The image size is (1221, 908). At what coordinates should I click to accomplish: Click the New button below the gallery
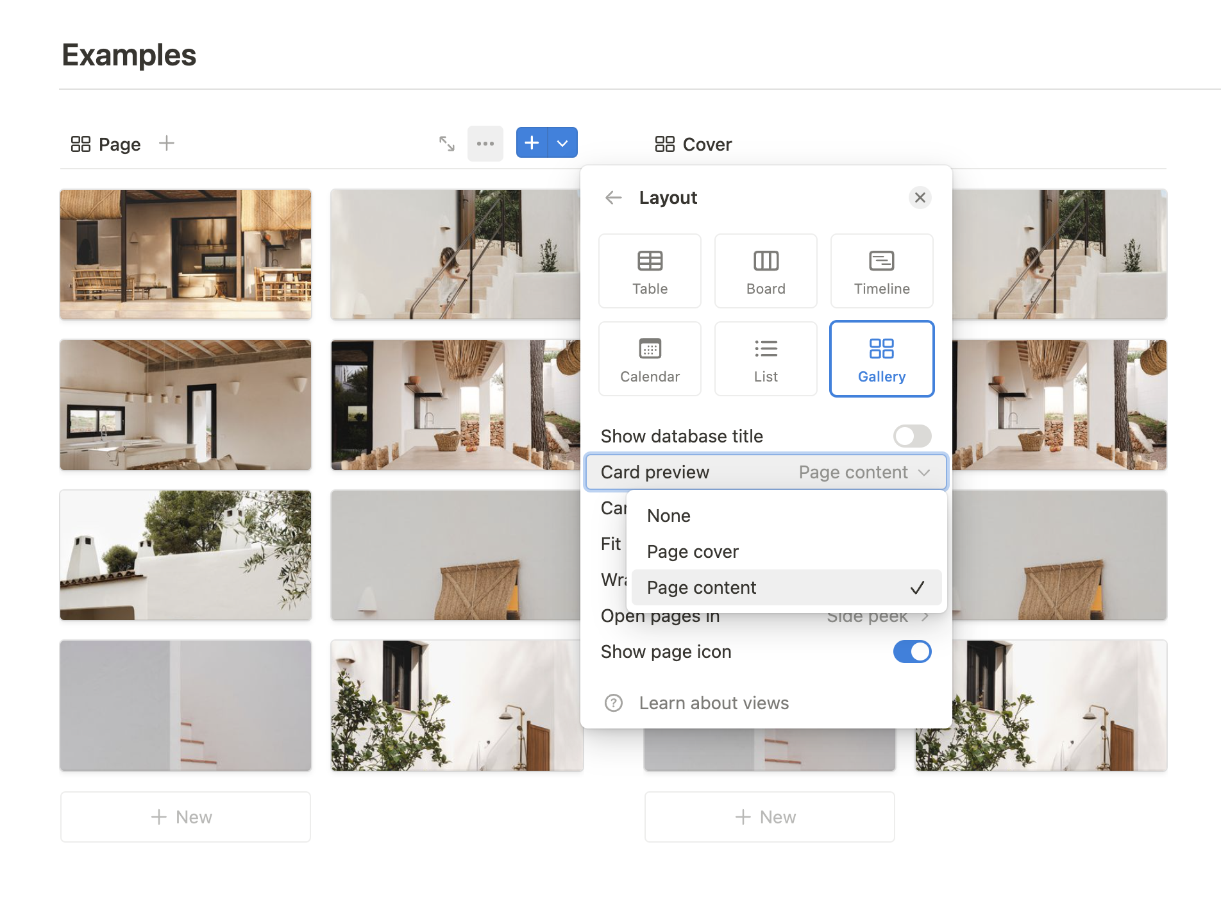pyautogui.click(x=185, y=816)
